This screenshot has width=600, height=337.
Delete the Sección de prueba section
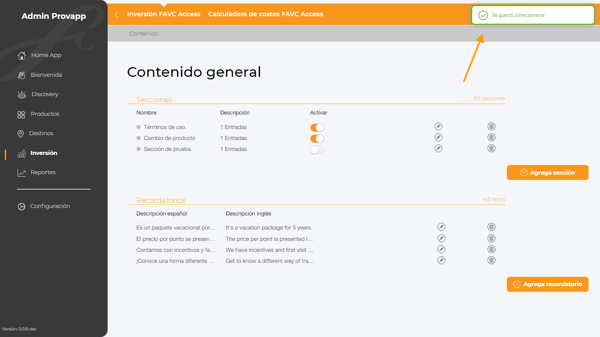[492, 148]
